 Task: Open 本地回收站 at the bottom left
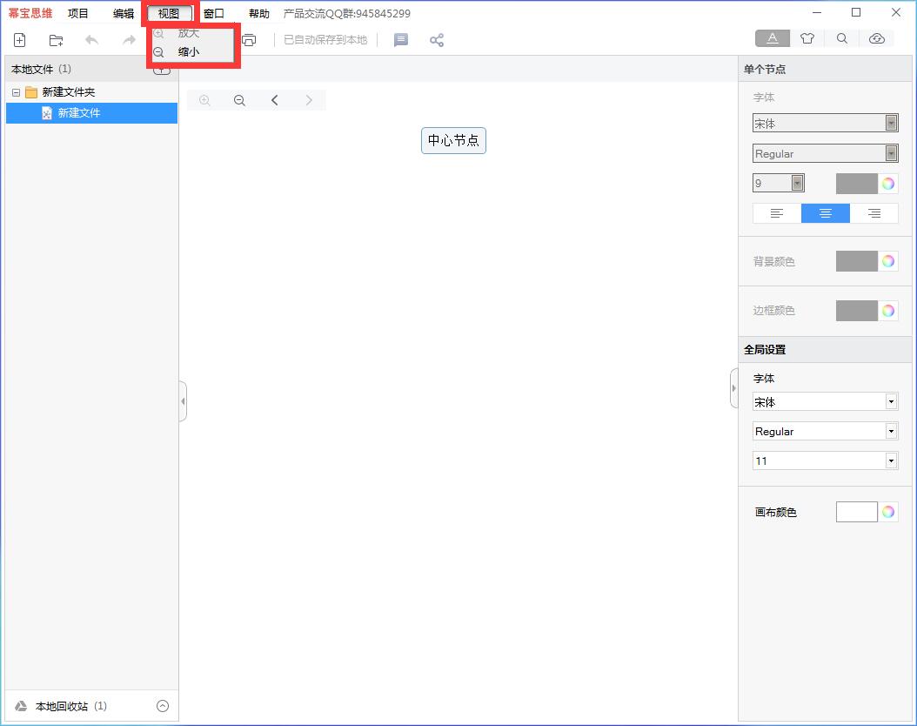(61, 706)
